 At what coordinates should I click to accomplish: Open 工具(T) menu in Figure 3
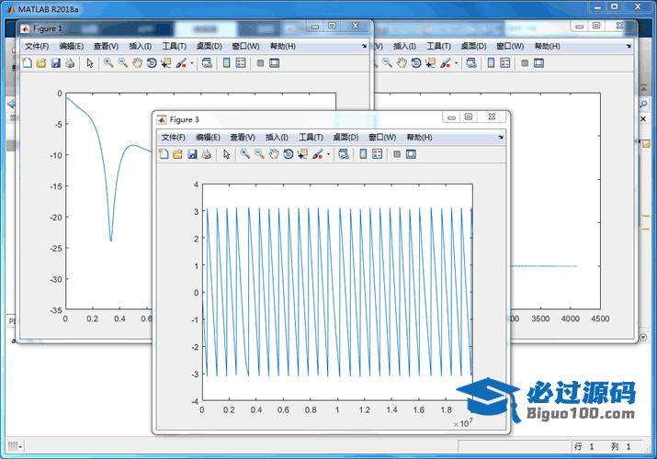[311, 137]
